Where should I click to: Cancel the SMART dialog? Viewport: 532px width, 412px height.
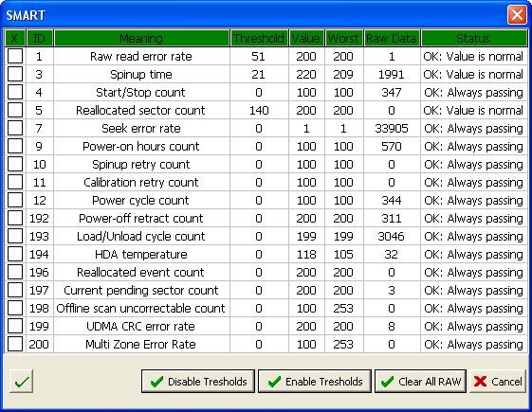pos(498,382)
